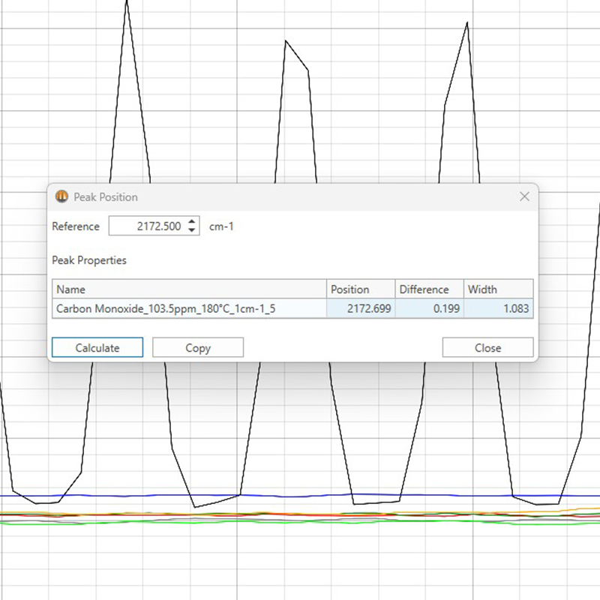600x600 pixels.
Task: Select the green baseline trace
Action: [x=300, y=523]
